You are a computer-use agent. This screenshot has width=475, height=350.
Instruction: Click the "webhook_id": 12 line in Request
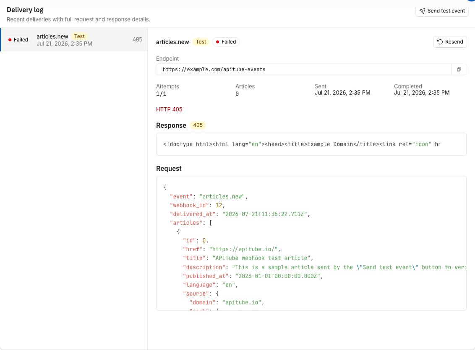coord(197,205)
